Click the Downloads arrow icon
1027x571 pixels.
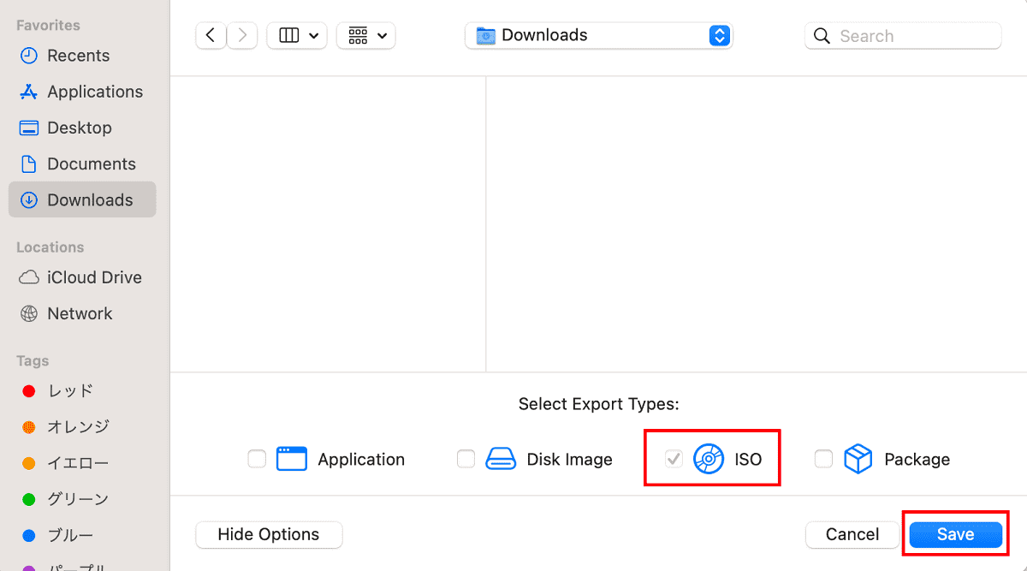29,199
